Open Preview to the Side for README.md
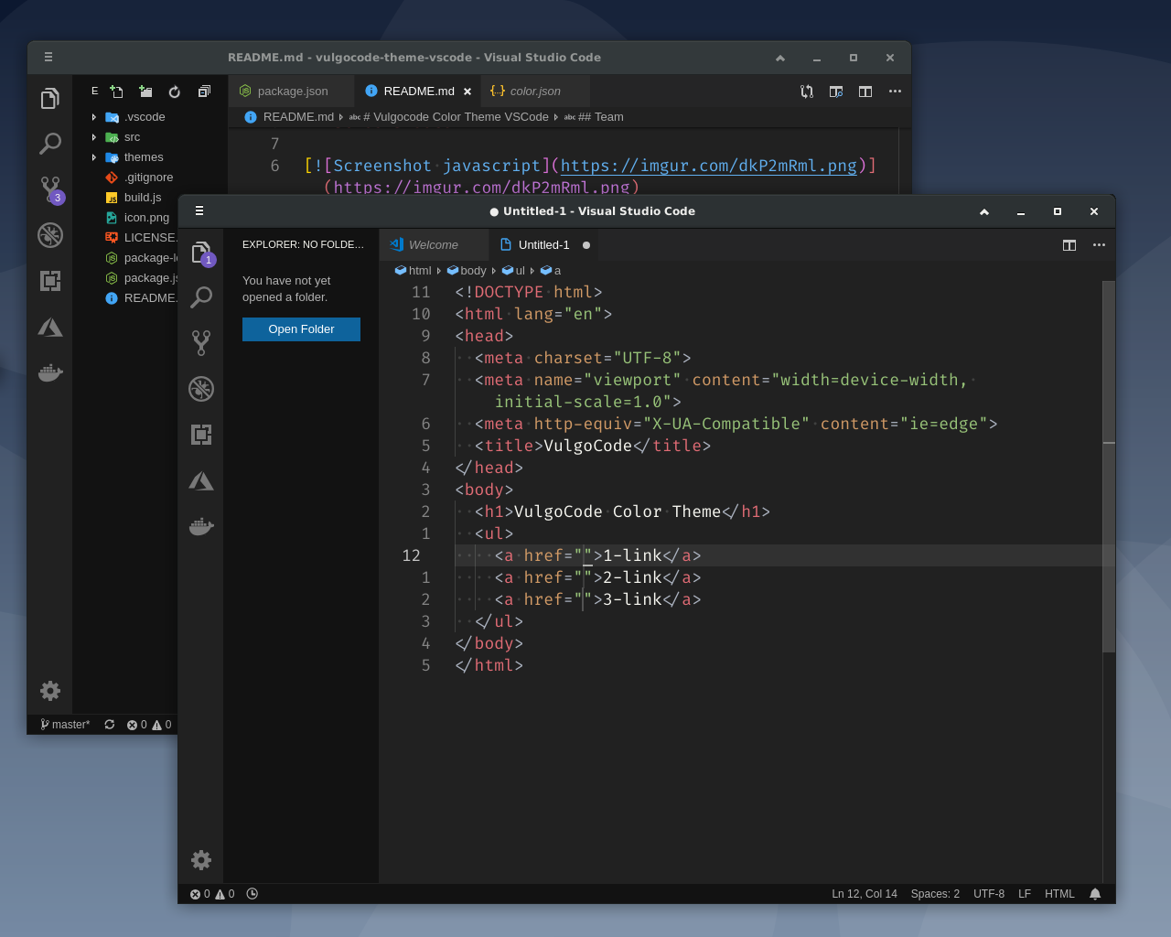Image resolution: width=1171 pixels, height=937 pixels. [x=836, y=92]
